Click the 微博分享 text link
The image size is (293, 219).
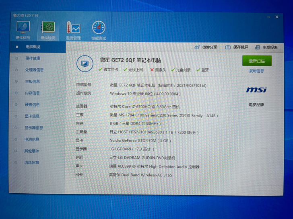210,47
